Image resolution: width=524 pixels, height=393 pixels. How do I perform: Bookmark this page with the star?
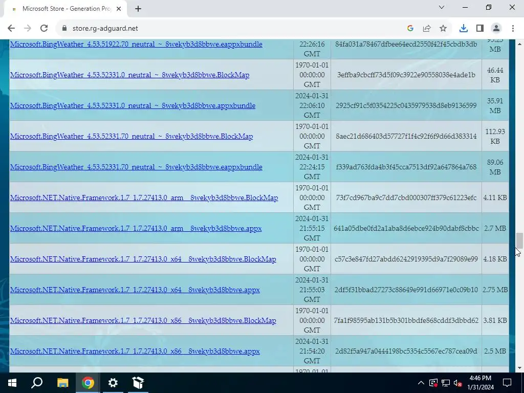(443, 29)
